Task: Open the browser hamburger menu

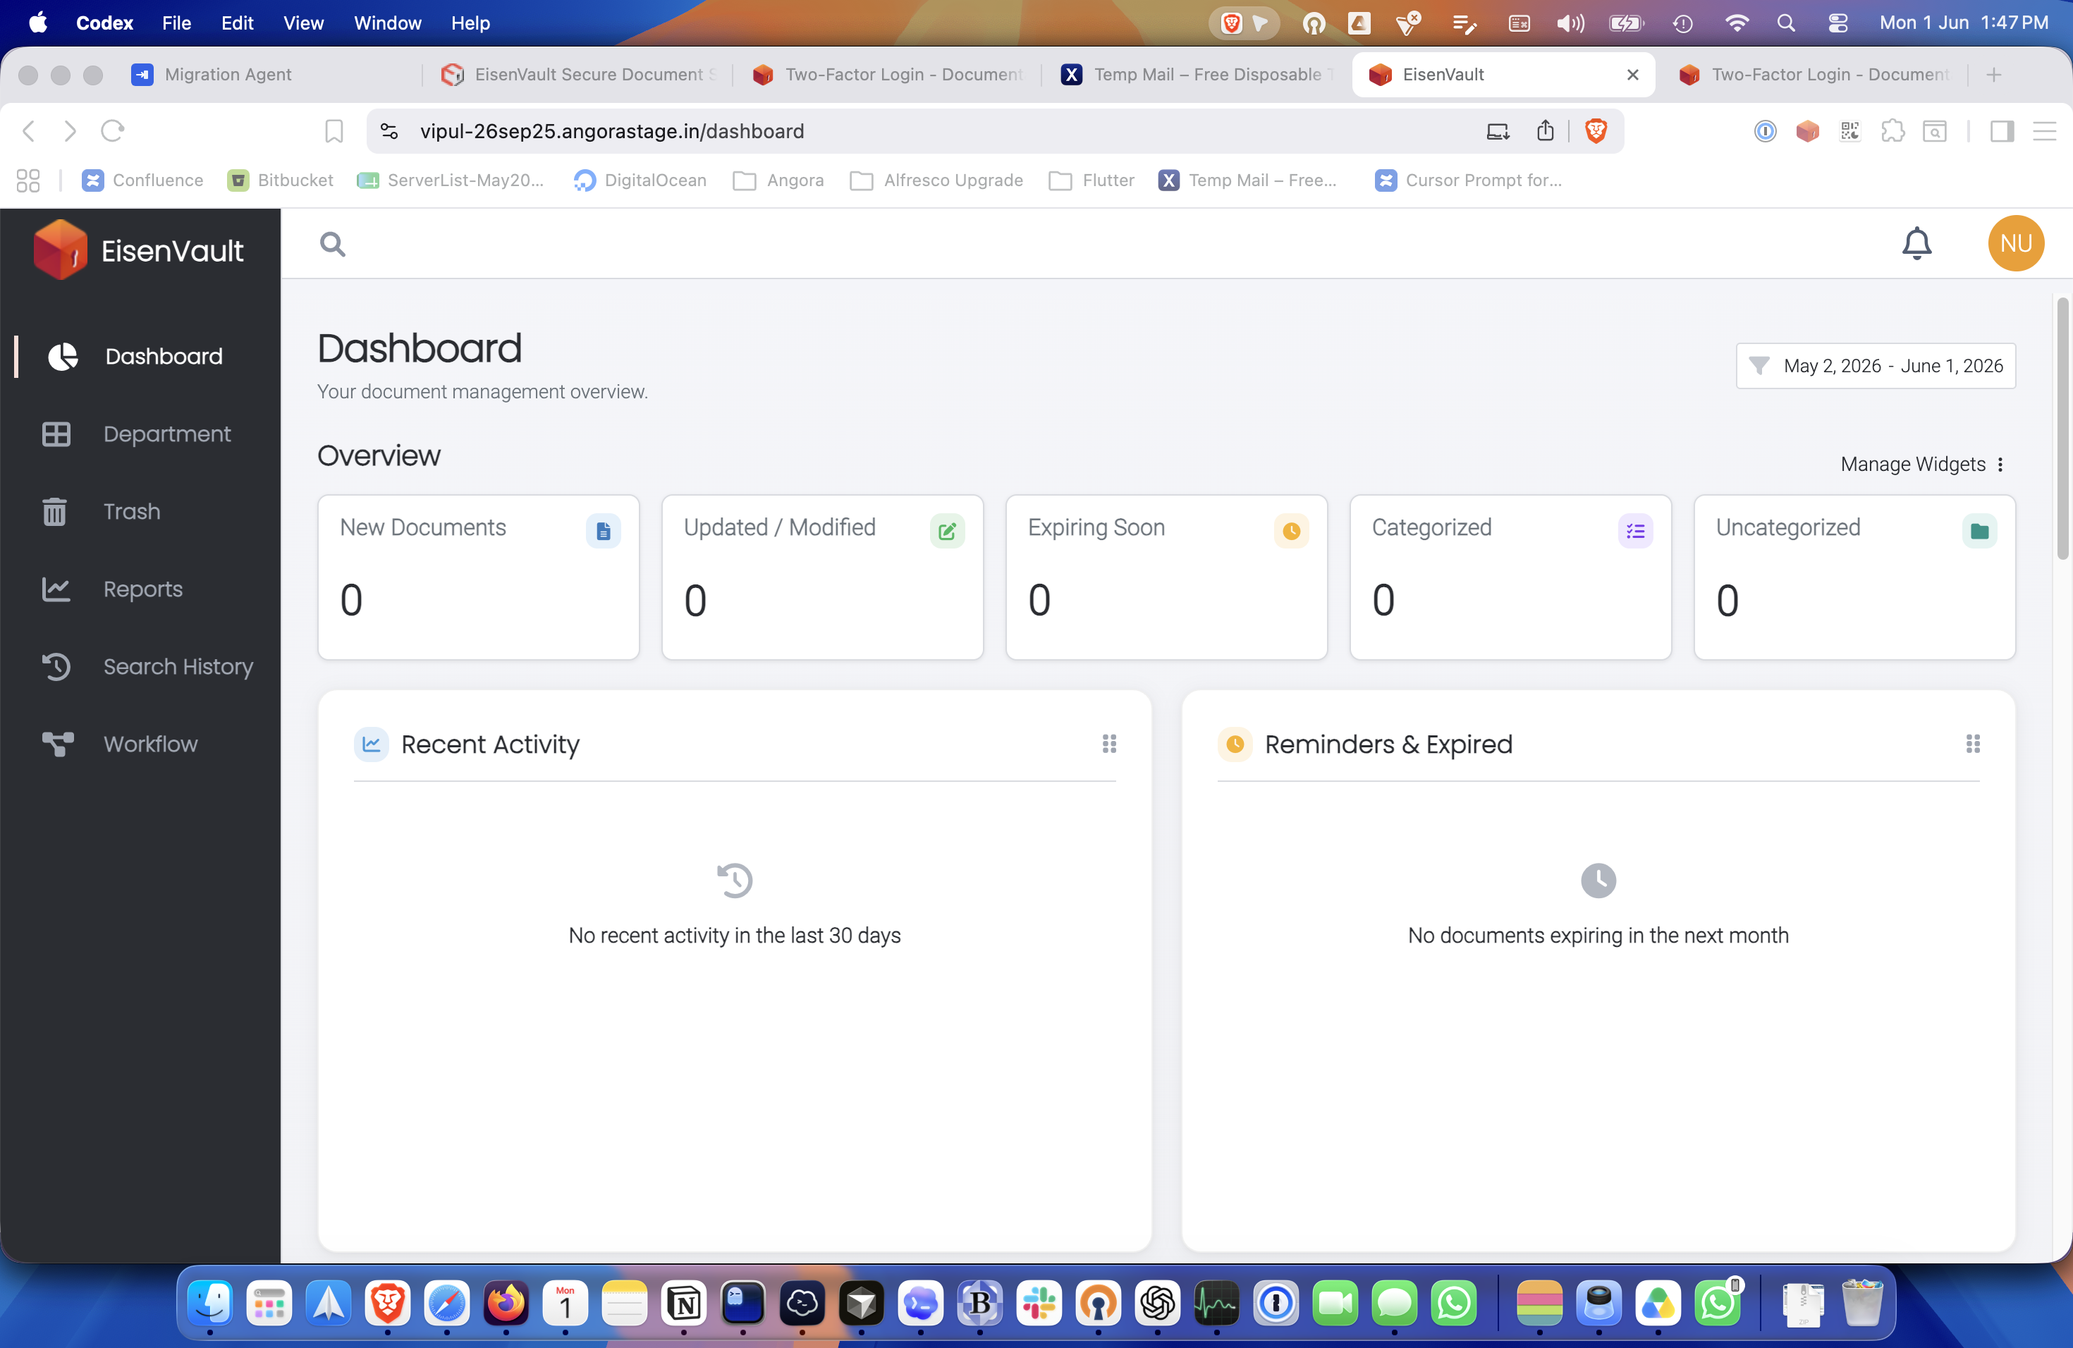Action: 2044,130
